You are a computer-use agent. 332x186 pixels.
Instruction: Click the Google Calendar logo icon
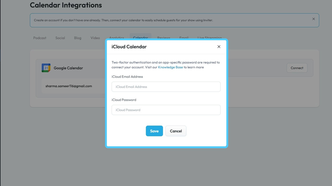click(46, 68)
